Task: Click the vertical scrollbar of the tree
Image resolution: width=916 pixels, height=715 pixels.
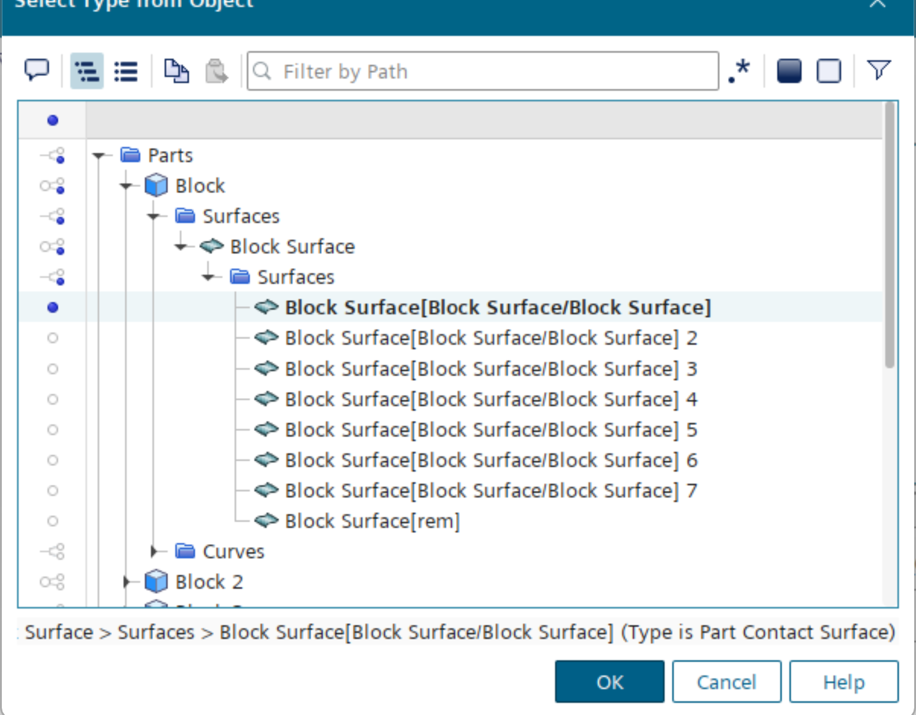Action: (x=889, y=234)
